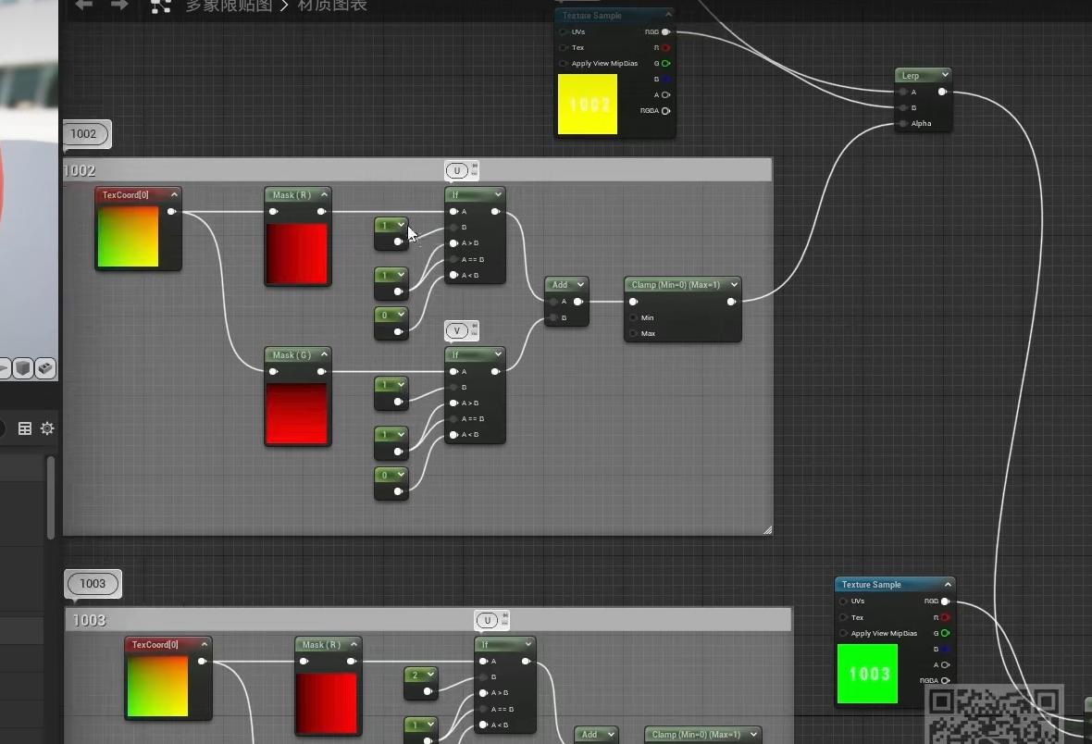Click the 1003 comment bubble

click(x=93, y=584)
